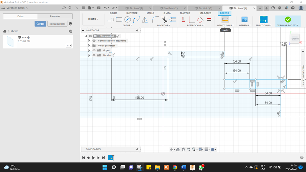This screenshot has width=306, height=172.
Task: Select the Circle sketch tool
Action: point(127,20)
